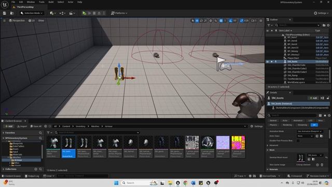This screenshot has width=332, height=187.
Task: Toggle the Disable Post Process Blueprint checkbox
Action: click(x=298, y=141)
